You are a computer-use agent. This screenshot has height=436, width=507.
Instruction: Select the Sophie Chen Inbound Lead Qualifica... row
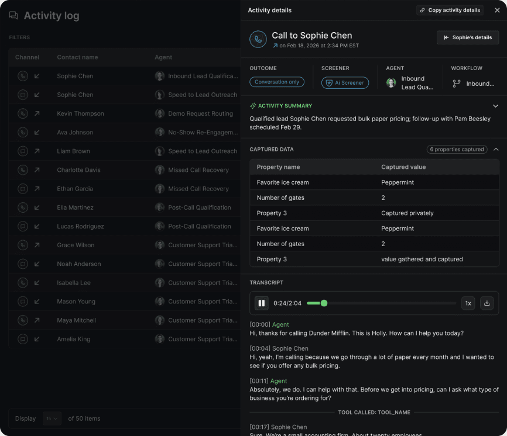point(125,76)
